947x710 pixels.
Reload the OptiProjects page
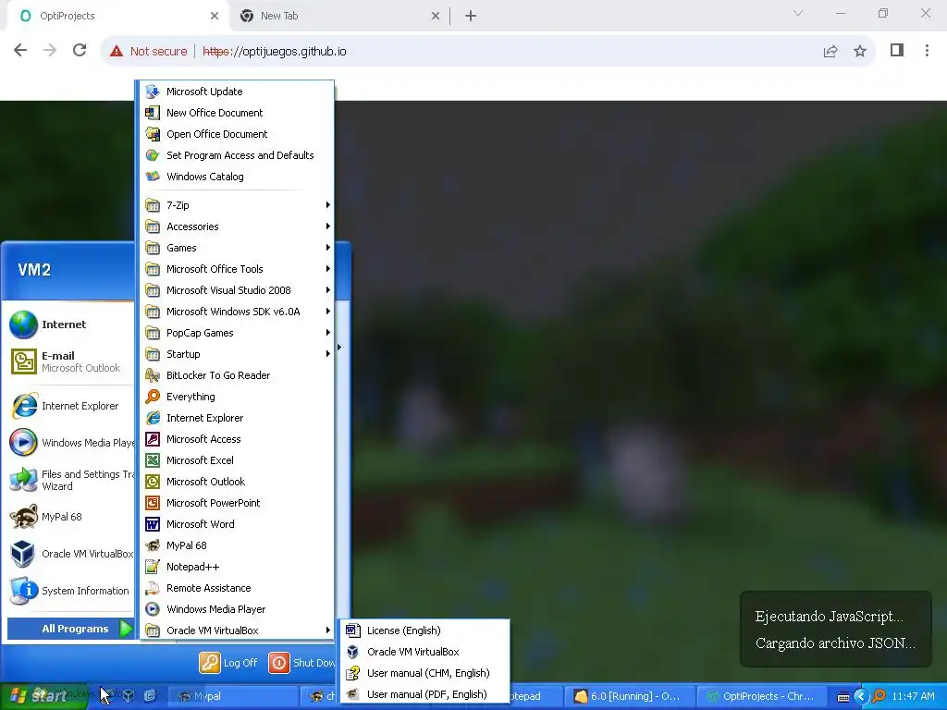tap(80, 50)
